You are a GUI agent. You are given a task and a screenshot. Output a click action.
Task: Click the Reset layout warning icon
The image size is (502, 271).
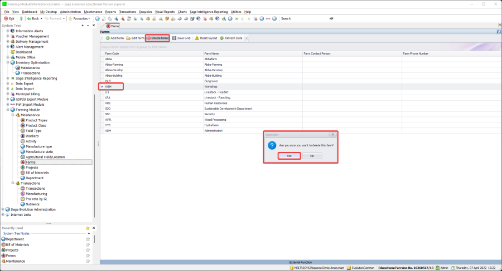pyautogui.click(x=197, y=38)
